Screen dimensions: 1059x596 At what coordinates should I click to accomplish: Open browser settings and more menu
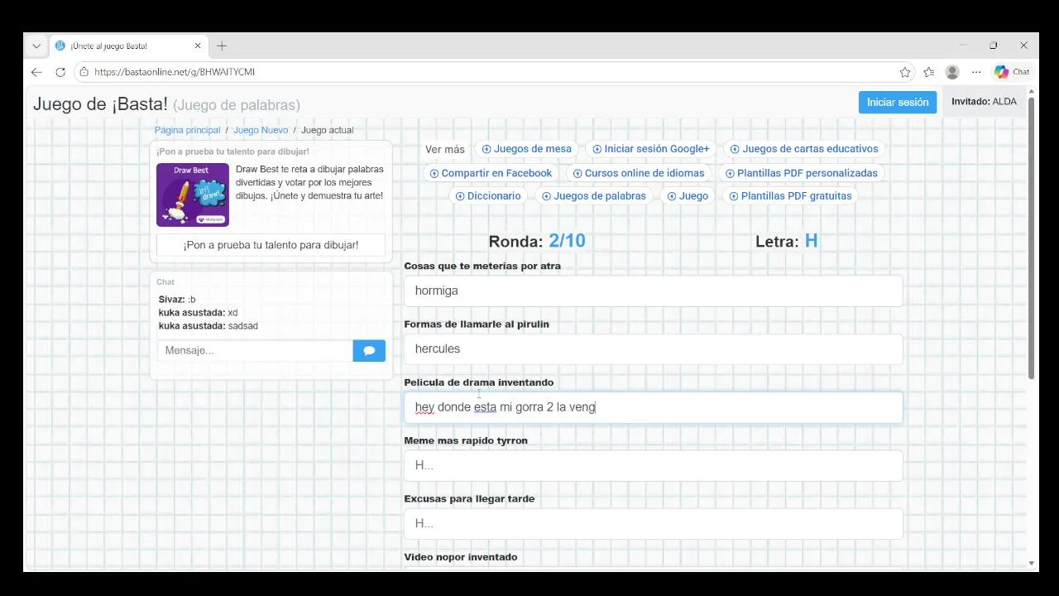click(976, 72)
